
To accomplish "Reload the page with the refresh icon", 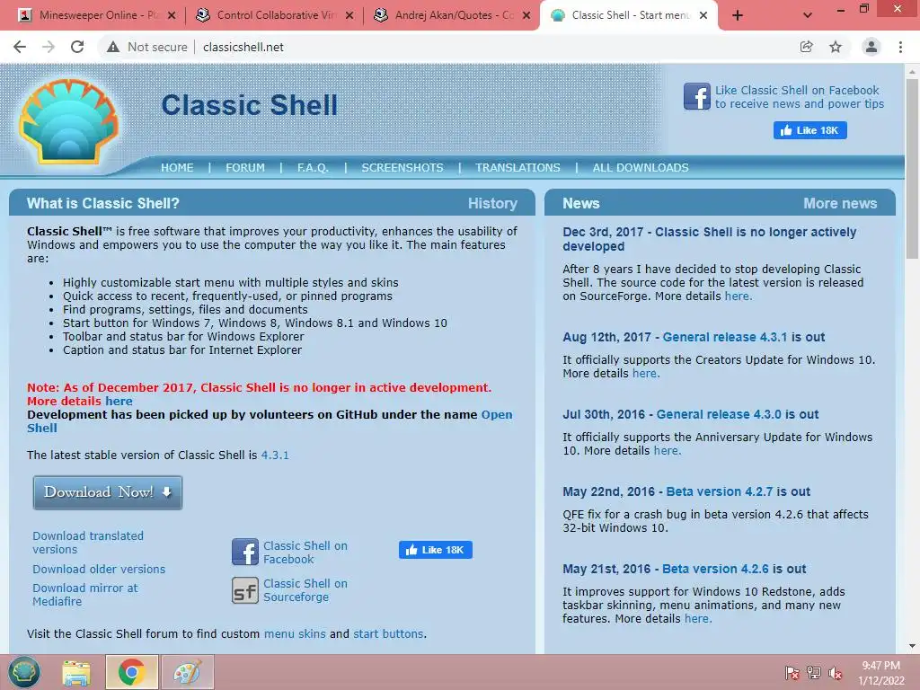I will point(77,47).
